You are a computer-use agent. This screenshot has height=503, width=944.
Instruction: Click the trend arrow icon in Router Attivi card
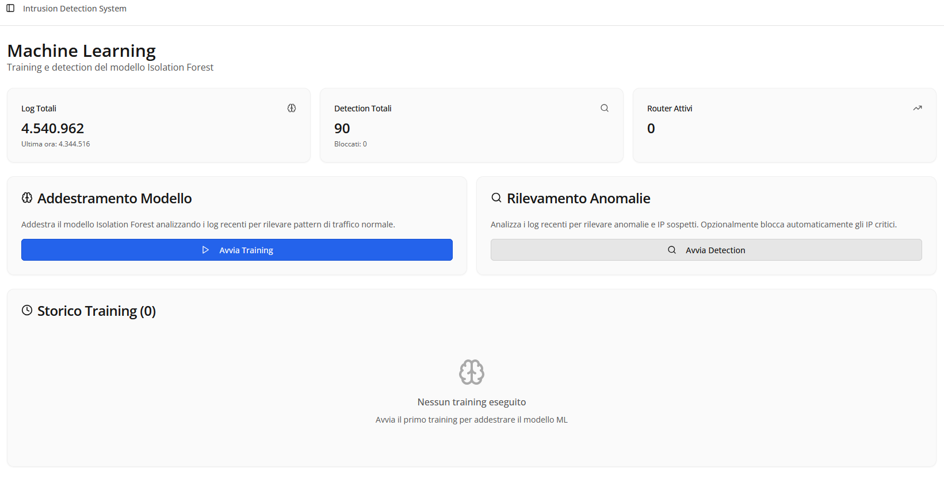(x=918, y=108)
